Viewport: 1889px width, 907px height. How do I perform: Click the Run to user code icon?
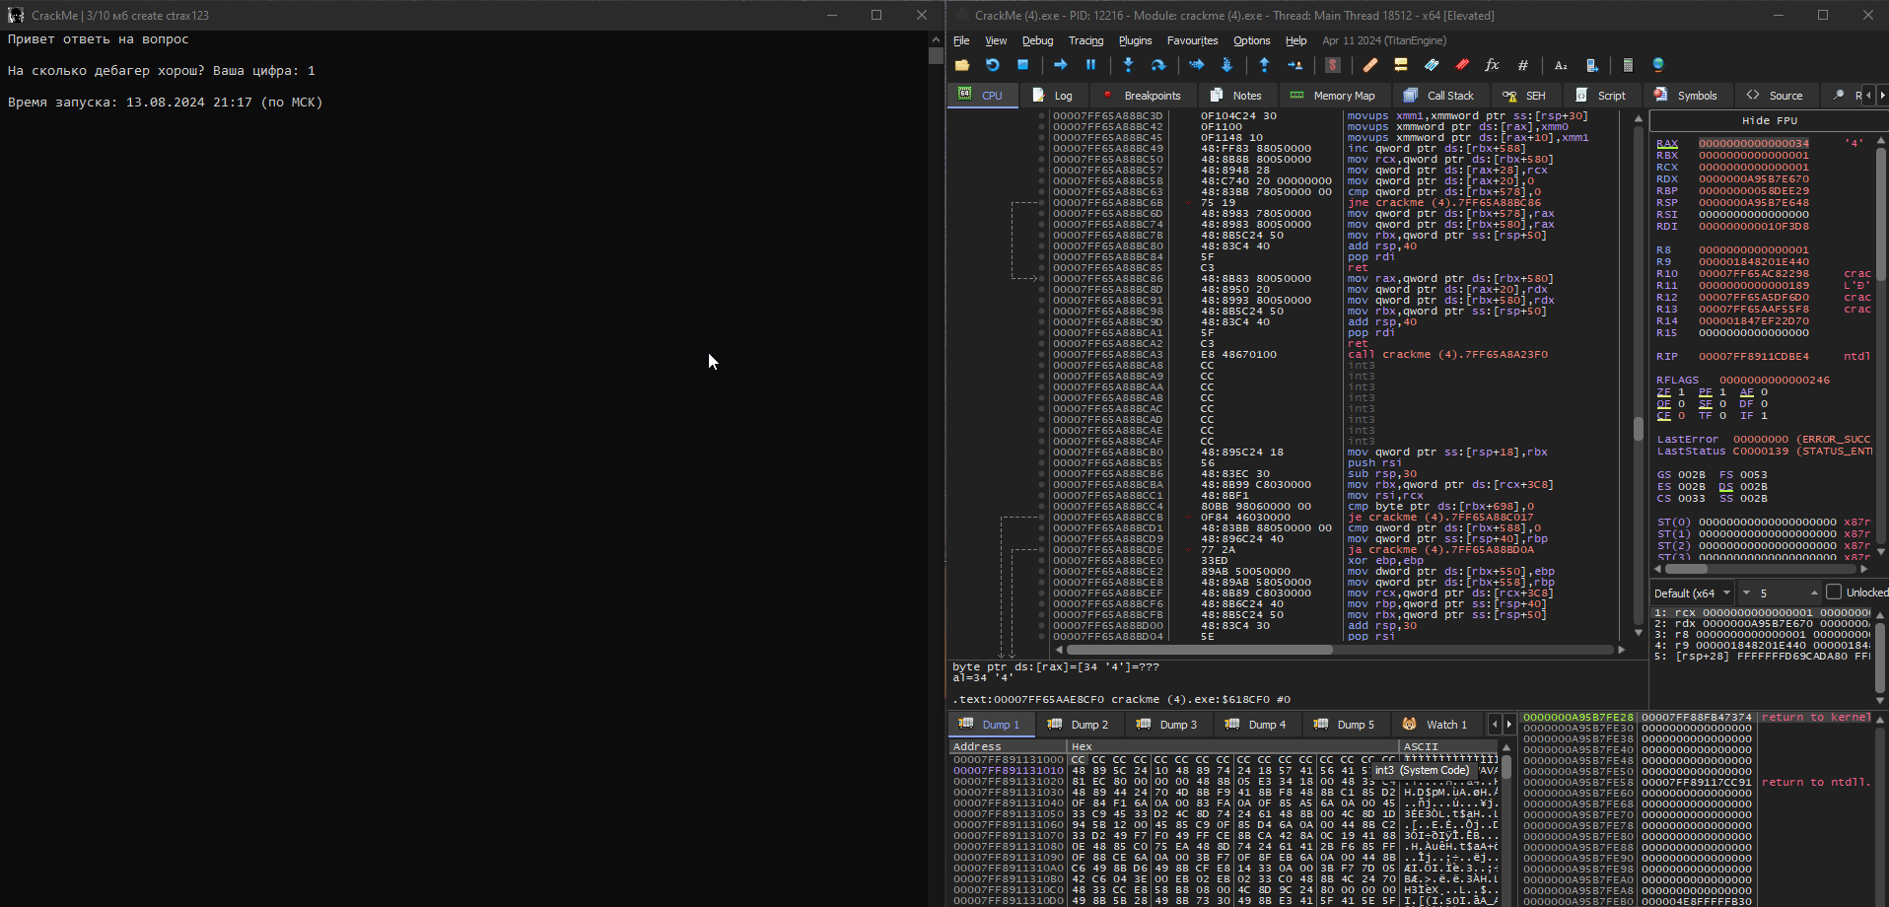(1295, 65)
